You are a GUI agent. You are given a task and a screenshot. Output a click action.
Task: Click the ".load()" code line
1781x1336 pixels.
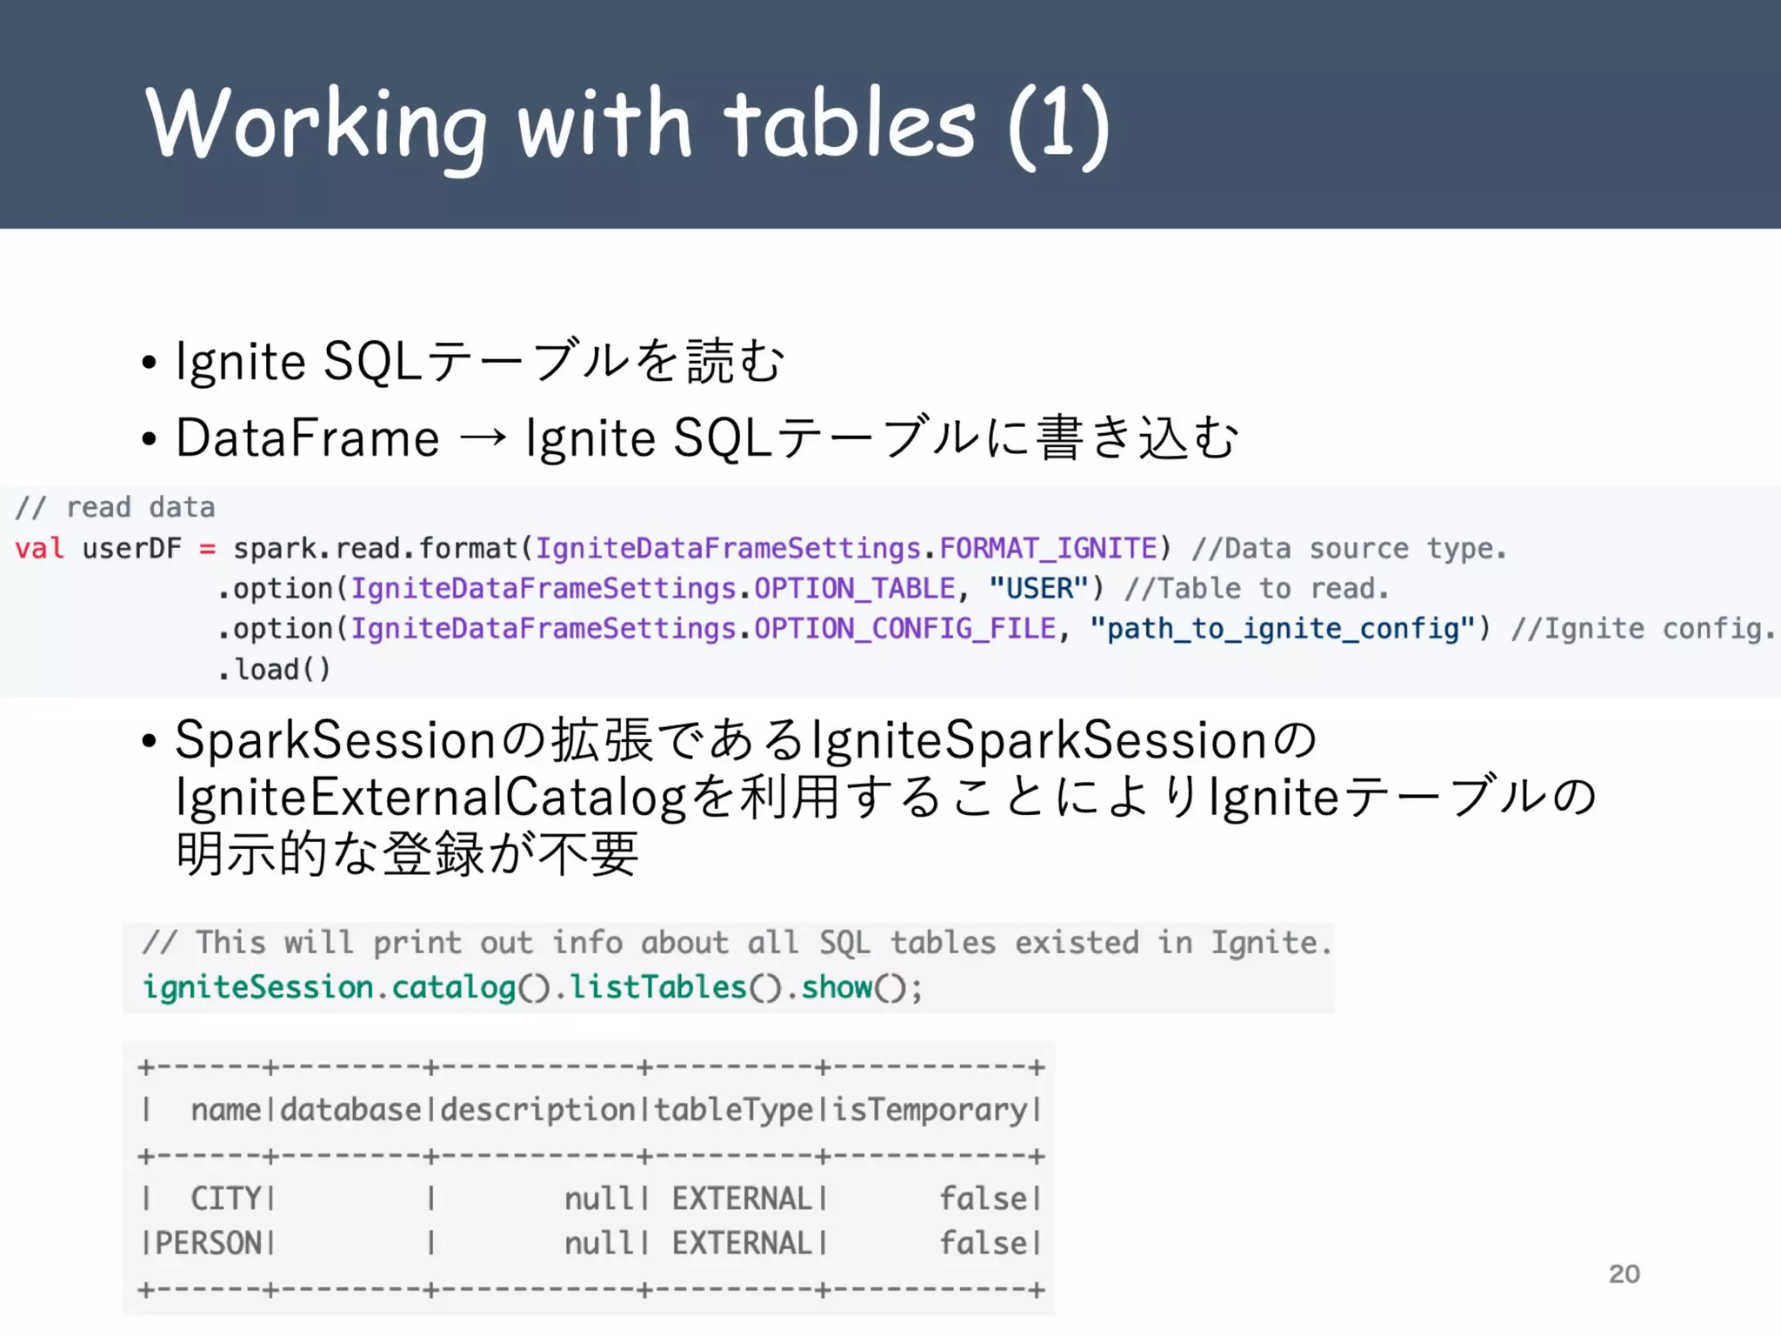274,670
